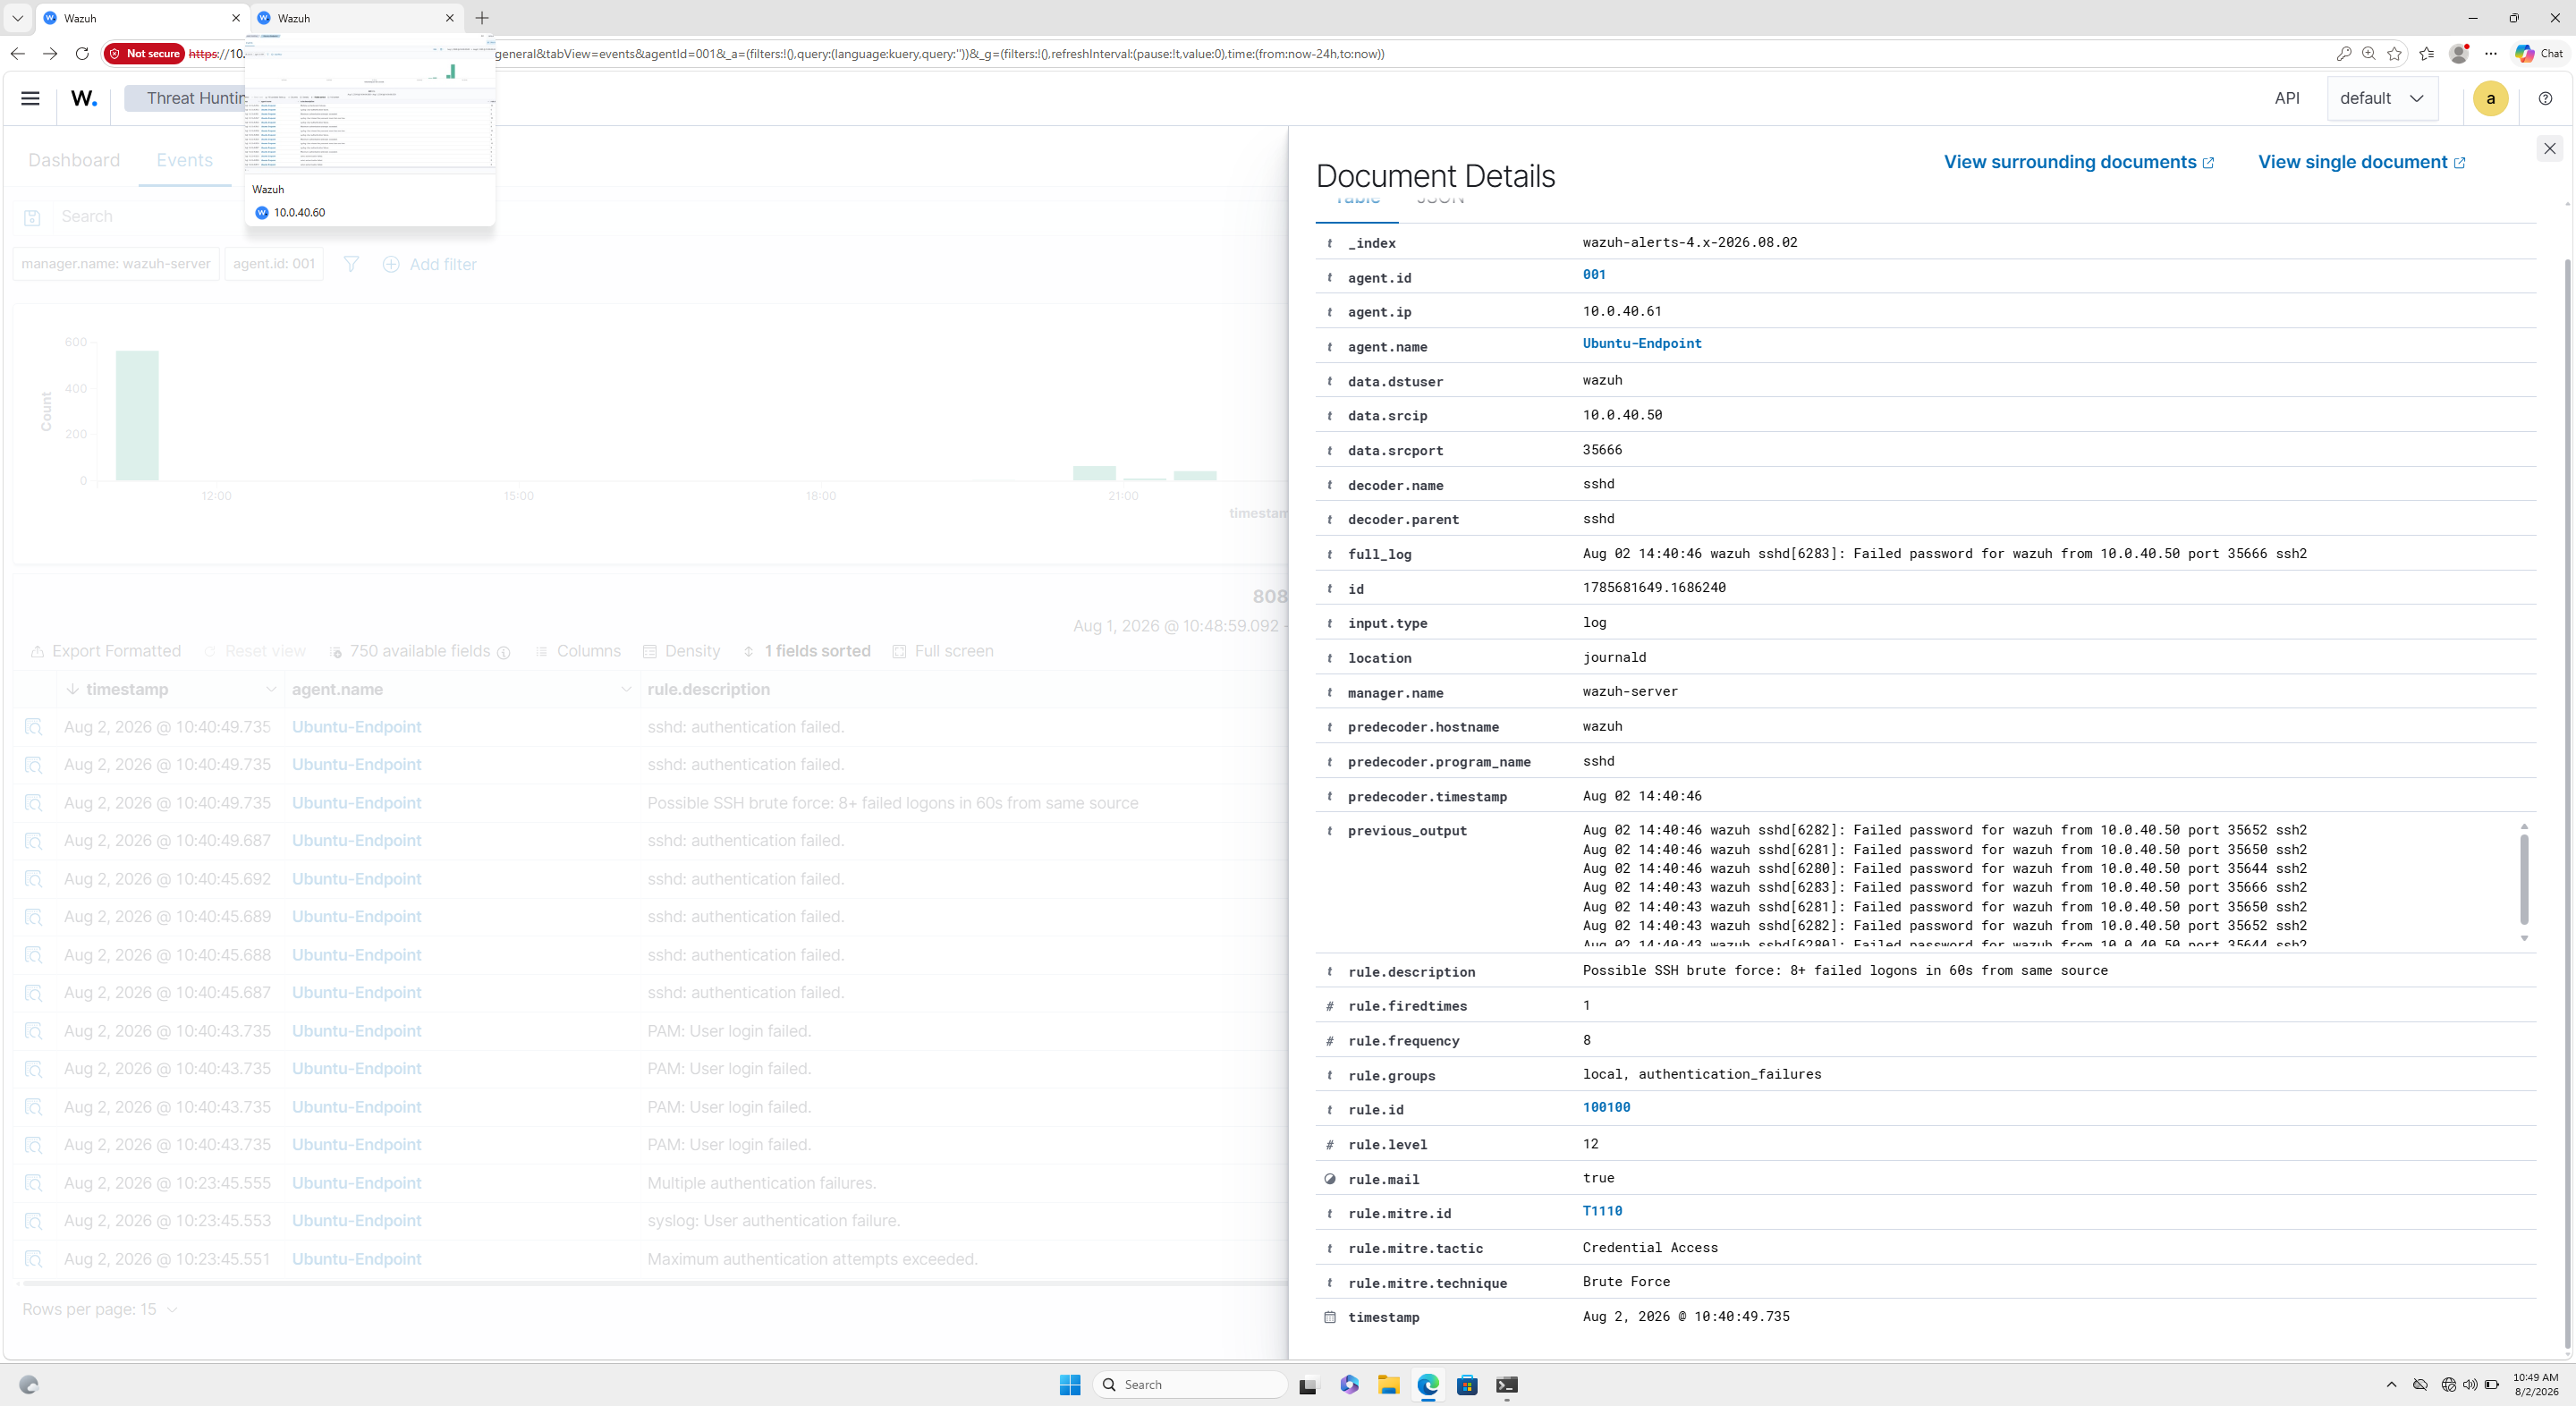
Task: Inspect the Possible SSH brute force event row
Action: [x=34, y=803]
